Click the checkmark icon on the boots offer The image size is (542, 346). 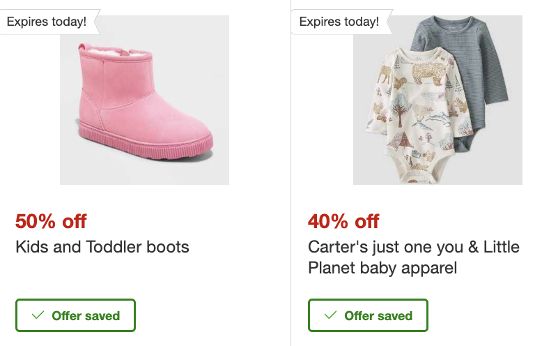pos(38,316)
